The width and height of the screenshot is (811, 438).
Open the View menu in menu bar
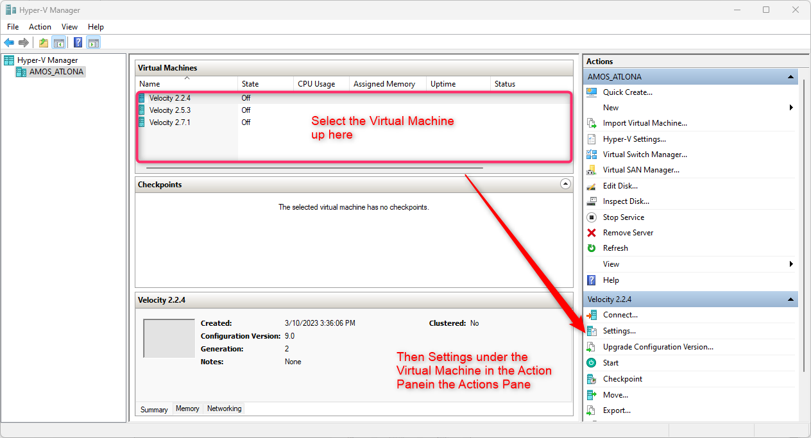[69, 27]
